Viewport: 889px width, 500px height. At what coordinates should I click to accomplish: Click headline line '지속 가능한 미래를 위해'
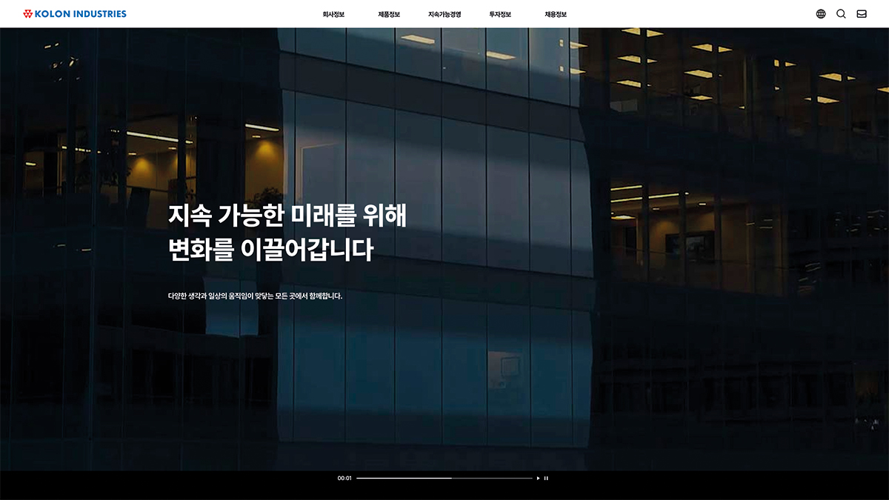287,215
